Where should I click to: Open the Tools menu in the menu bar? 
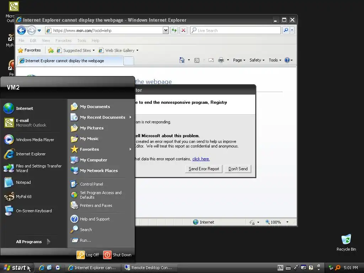82,41
